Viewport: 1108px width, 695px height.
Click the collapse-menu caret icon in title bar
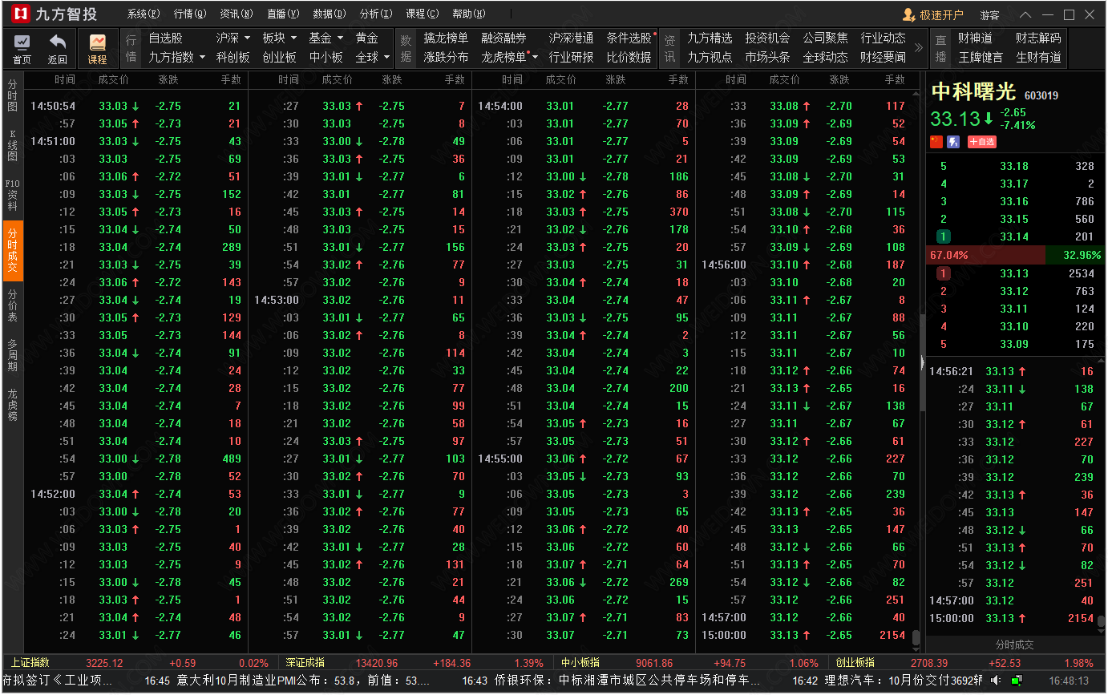(x=1026, y=14)
